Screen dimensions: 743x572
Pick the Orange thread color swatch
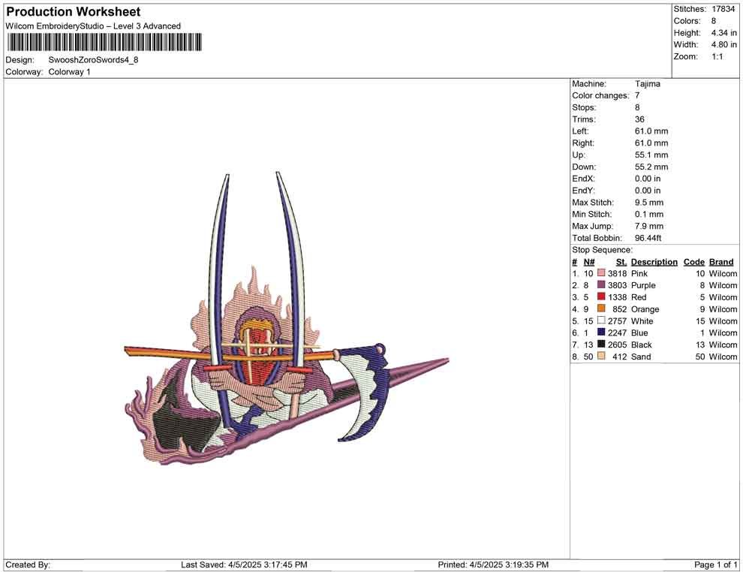(601, 309)
